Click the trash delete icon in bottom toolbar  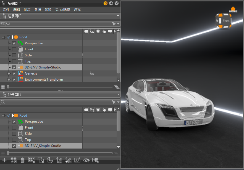tap(23, 160)
